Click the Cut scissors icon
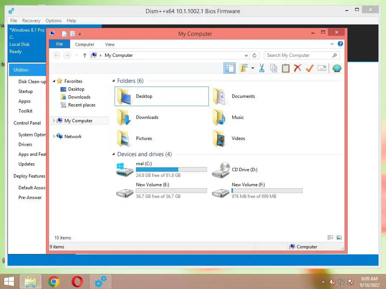386x289 pixels. [262, 68]
